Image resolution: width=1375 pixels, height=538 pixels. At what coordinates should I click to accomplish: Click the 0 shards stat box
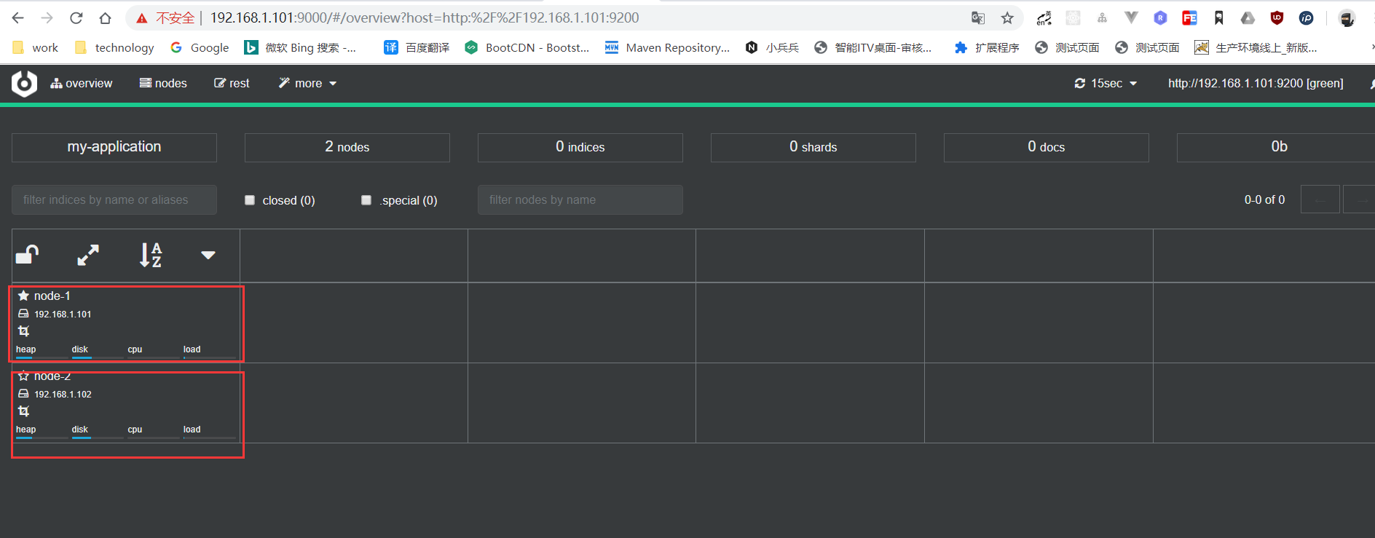point(813,147)
